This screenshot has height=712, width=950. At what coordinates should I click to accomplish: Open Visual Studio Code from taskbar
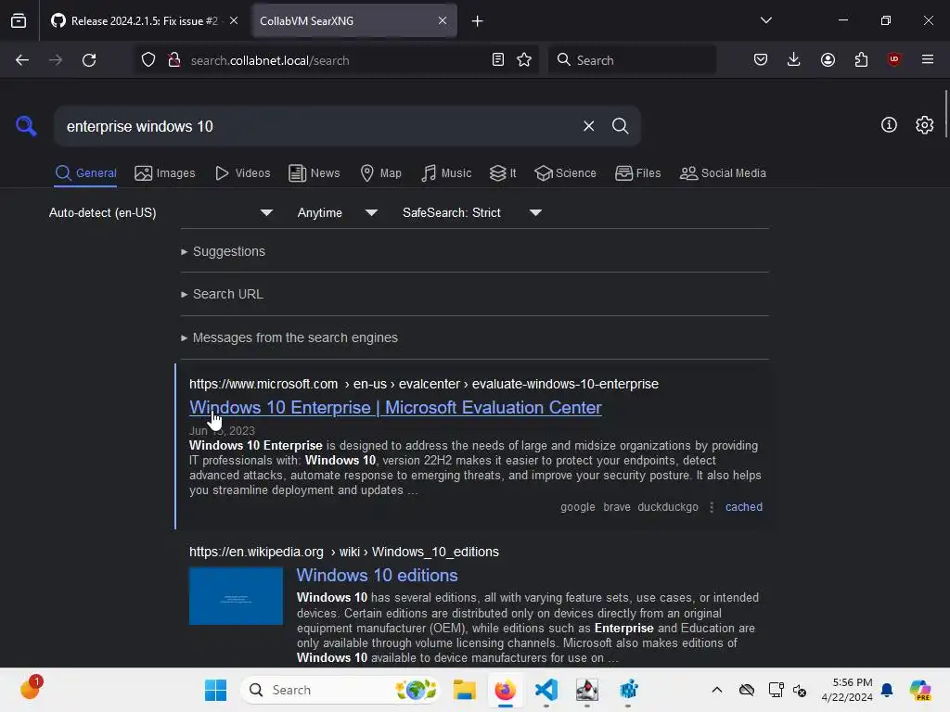[546, 690]
